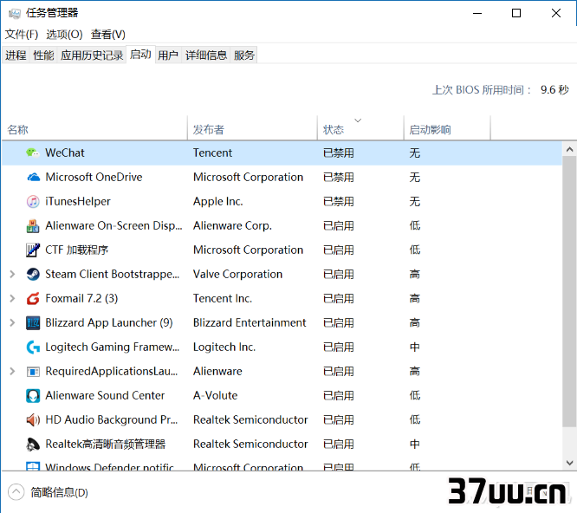Screen dimensions: 577x513
Task: Sort by the 名称 column header
Action: point(94,127)
